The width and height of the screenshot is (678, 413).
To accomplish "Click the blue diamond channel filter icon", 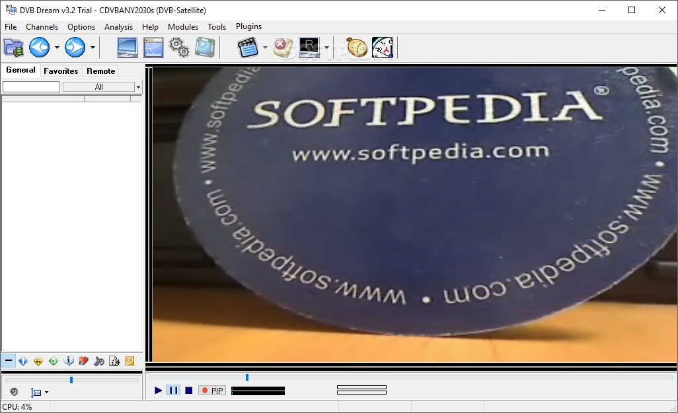I will pos(23,361).
